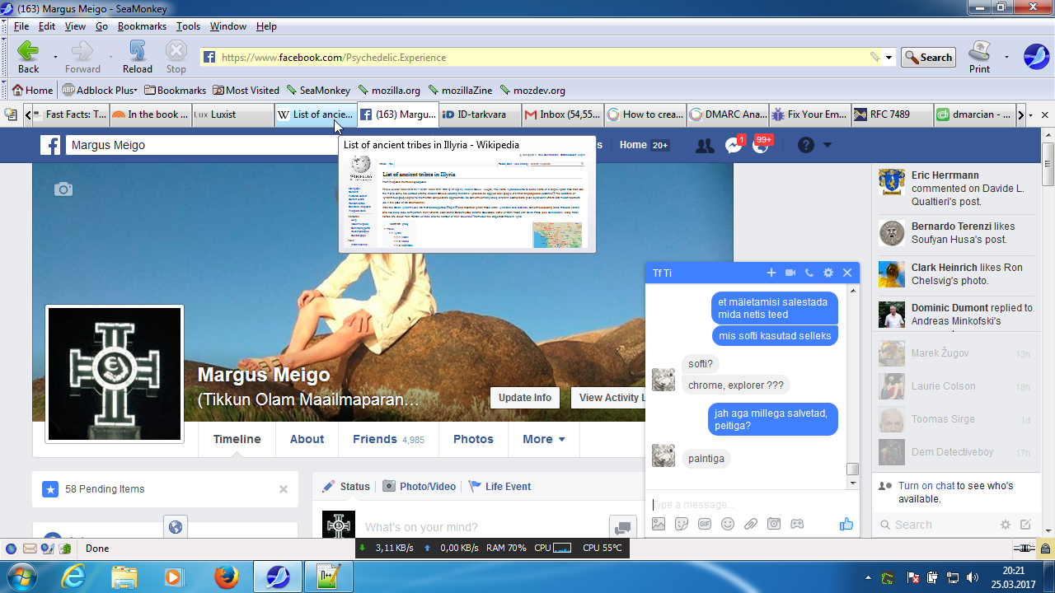The height and width of the screenshot is (593, 1055).
Task: Open chat options gear in Tf Ti window
Action: (828, 273)
